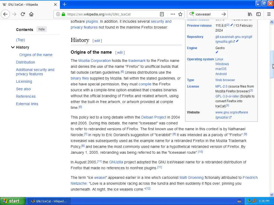Go to Origins of the name in Contents
The width and height of the screenshot is (274, 205).
36,55
